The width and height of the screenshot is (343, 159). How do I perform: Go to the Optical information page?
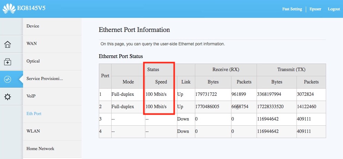pyautogui.click(x=33, y=61)
